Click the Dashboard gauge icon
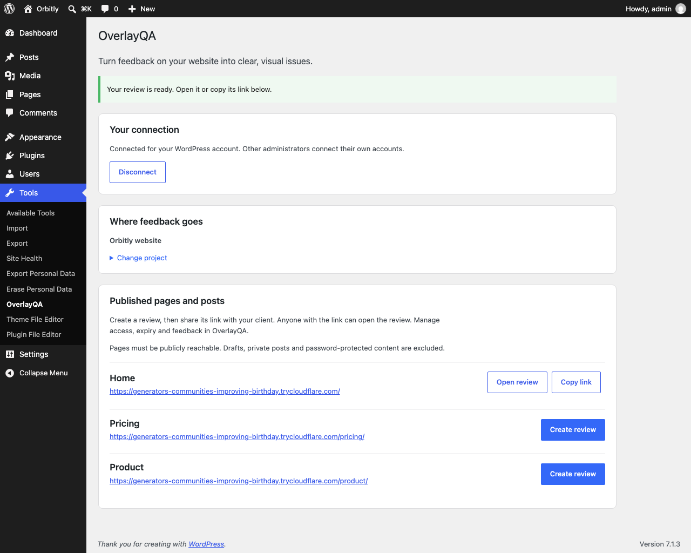The image size is (691, 553). point(10,33)
